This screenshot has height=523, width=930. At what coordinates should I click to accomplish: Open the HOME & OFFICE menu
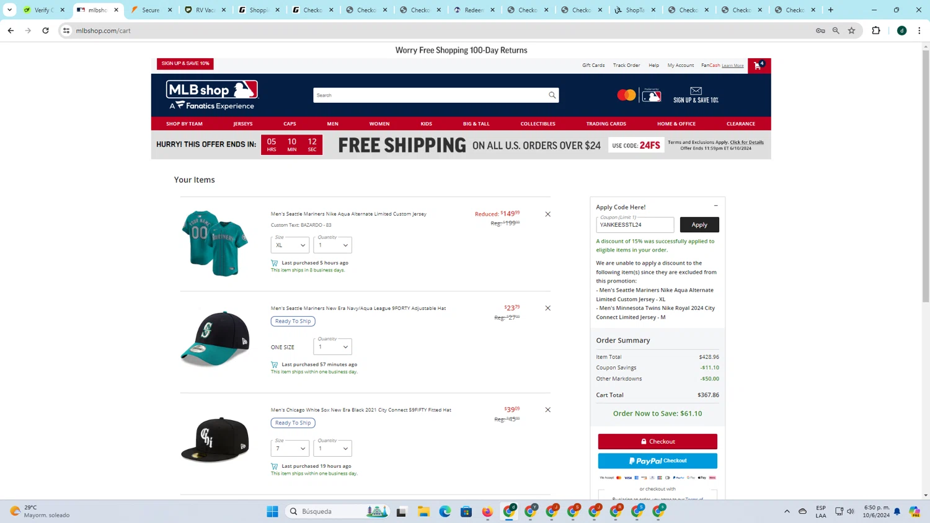click(x=676, y=124)
